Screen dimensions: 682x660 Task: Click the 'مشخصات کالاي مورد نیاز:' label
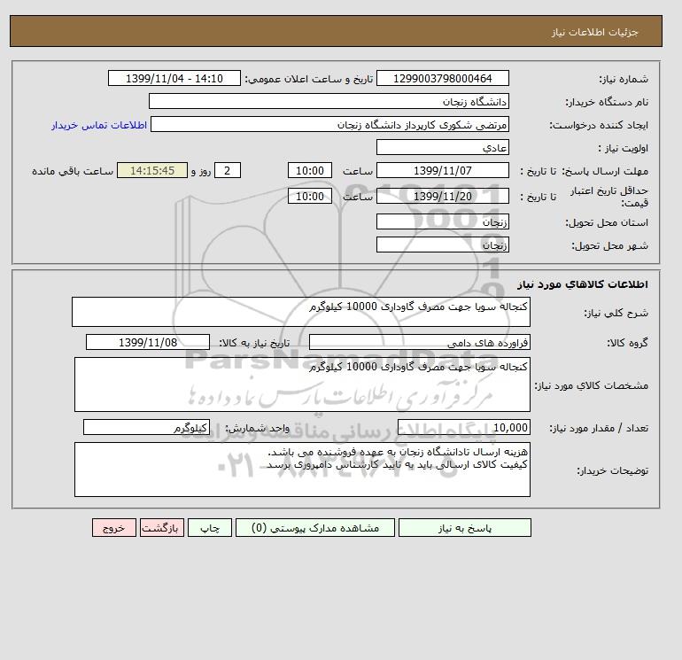pyautogui.click(x=591, y=385)
